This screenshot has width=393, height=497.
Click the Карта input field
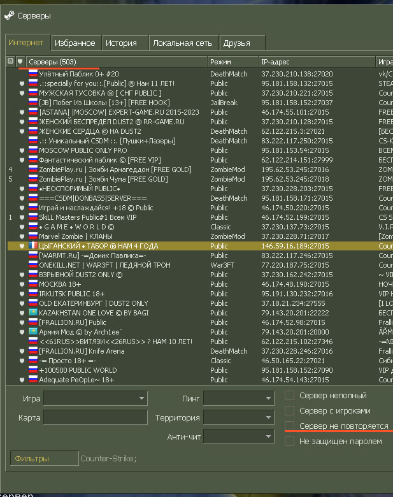[96, 417]
